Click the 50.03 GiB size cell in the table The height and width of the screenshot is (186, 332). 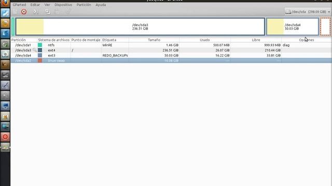(x=171, y=55)
